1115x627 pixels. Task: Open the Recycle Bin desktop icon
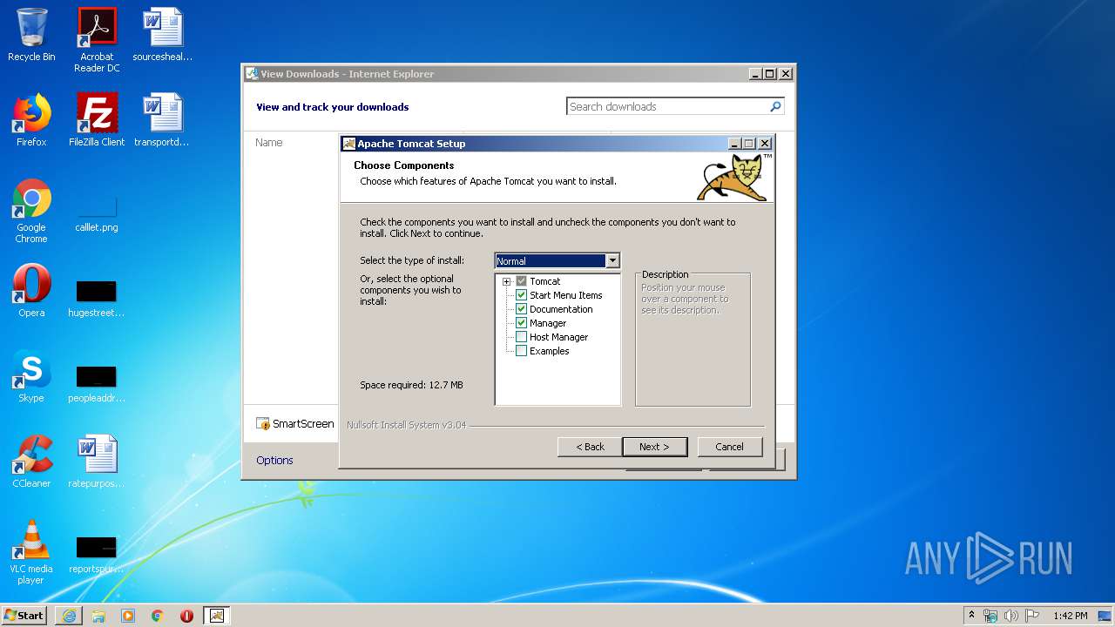[x=31, y=35]
